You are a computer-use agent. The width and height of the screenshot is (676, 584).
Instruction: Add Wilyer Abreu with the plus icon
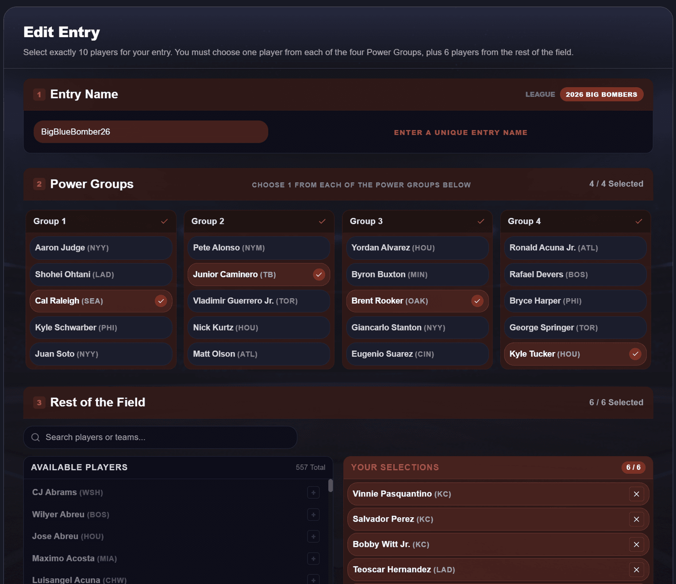313,515
